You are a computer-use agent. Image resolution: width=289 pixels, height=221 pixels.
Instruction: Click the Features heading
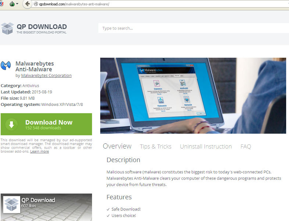tap(119, 197)
